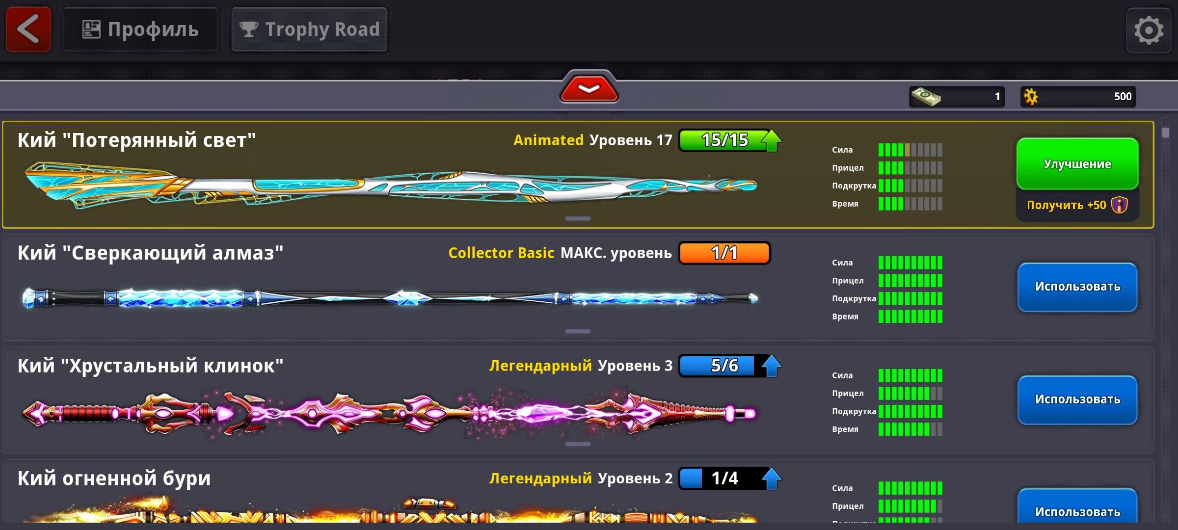Open the Профиль tab
Image resolution: width=1178 pixels, height=530 pixels.
[140, 29]
